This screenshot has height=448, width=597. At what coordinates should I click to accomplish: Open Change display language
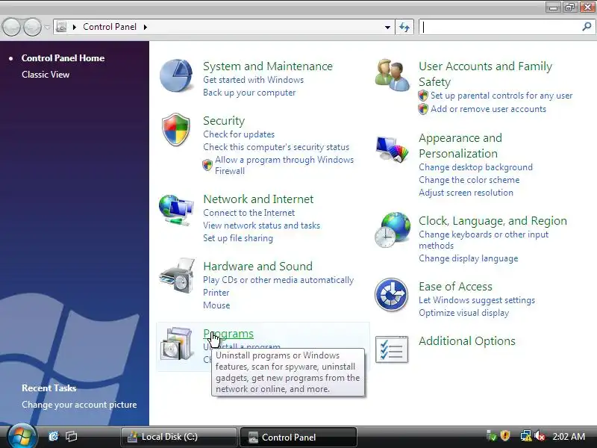[469, 258]
